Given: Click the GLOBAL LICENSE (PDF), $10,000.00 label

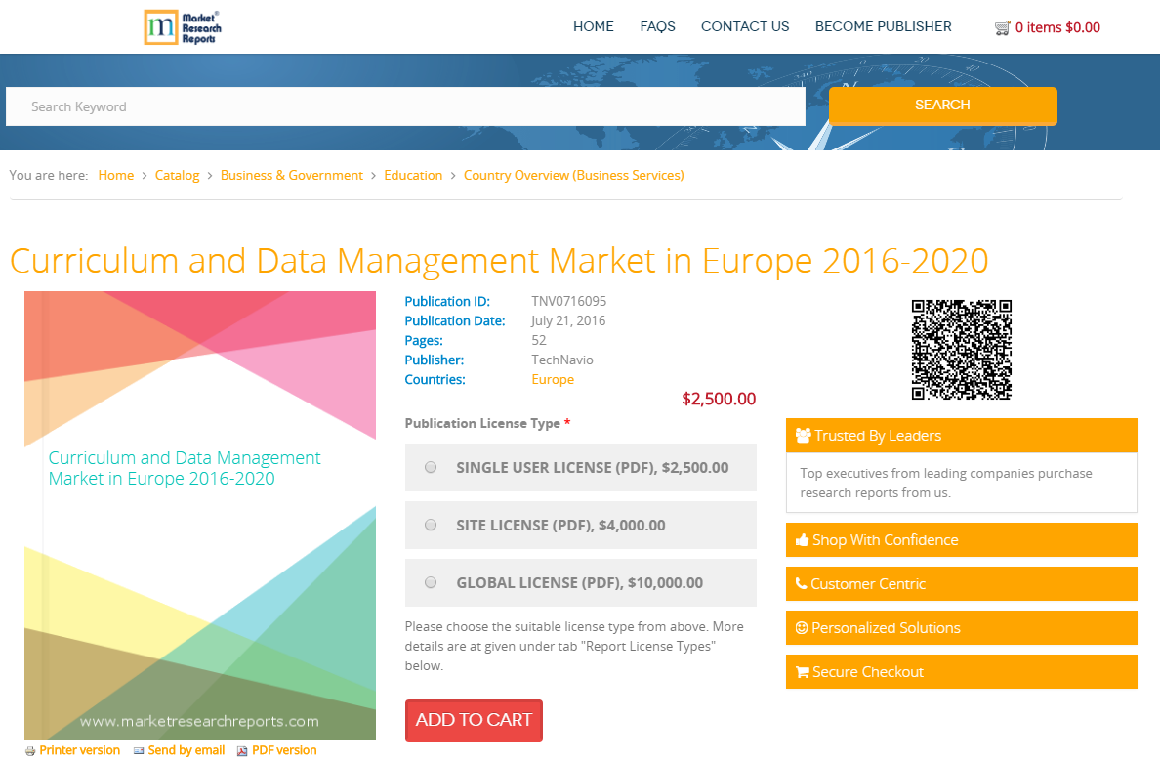Looking at the screenshot, I should pos(579,583).
